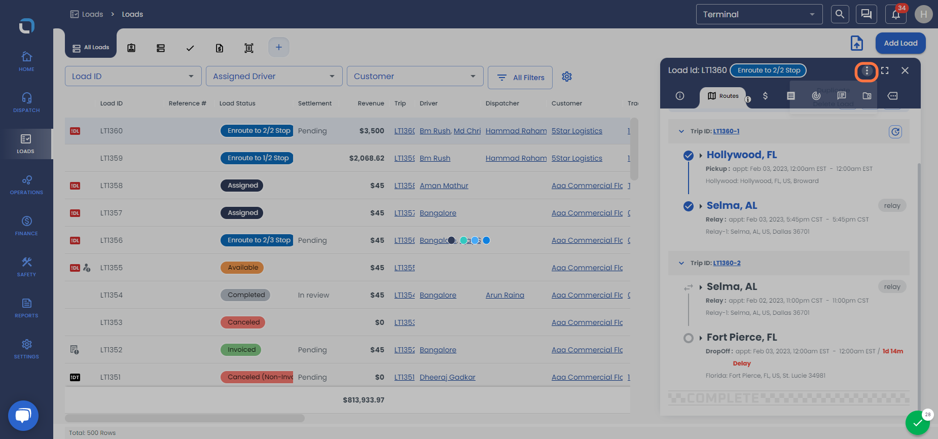
Task: Click the upload file icon beside Add Load
Action: pyautogui.click(x=857, y=43)
